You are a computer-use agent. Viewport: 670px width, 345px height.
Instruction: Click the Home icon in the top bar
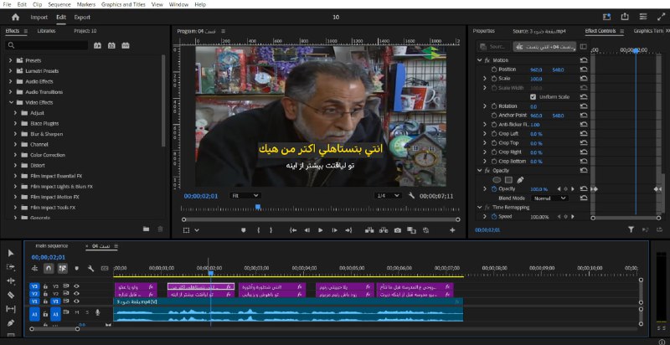click(x=16, y=17)
